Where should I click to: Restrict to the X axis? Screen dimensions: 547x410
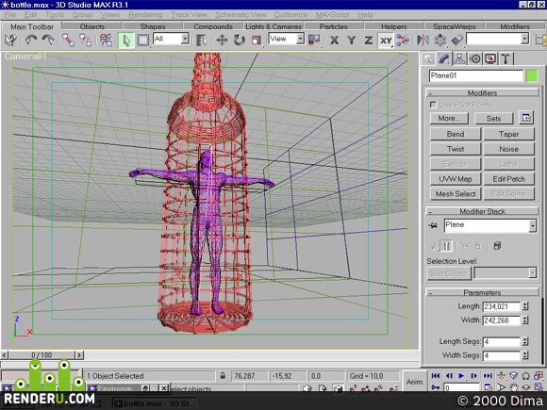tap(334, 41)
